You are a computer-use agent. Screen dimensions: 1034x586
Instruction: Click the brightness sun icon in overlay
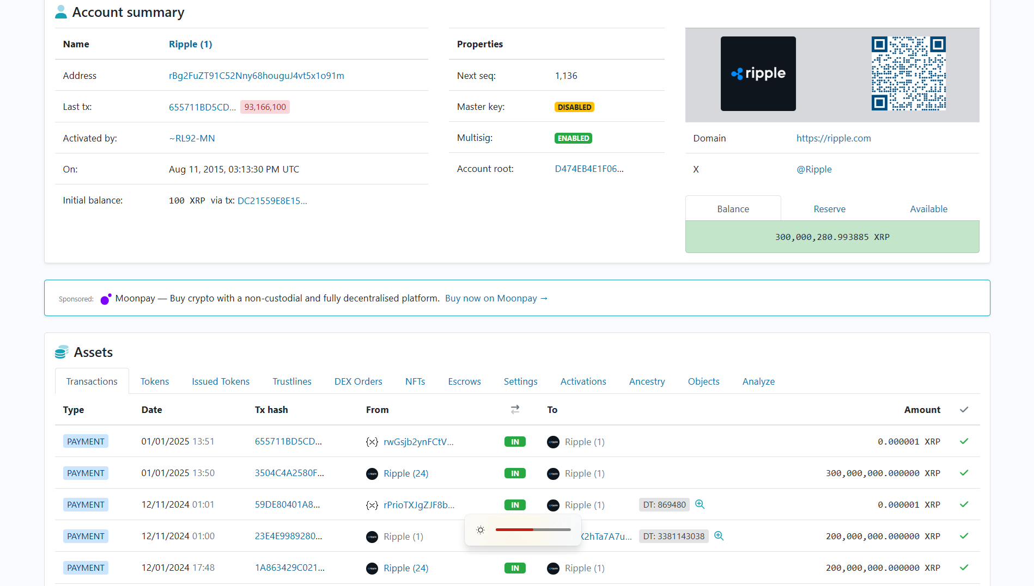(480, 529)
